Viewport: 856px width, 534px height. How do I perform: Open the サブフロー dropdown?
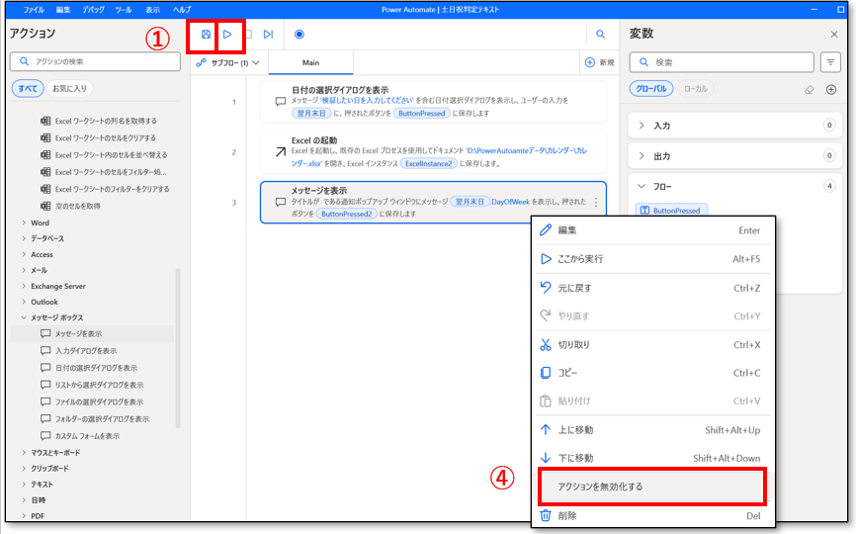click(x=228, y=62)
